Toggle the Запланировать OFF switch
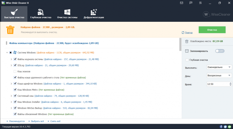This screenshot has width=233, height=129. [220, 51]
